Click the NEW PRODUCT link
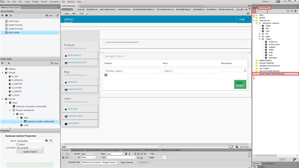Viewport: 299px width, 168px height. coord(75,55)
